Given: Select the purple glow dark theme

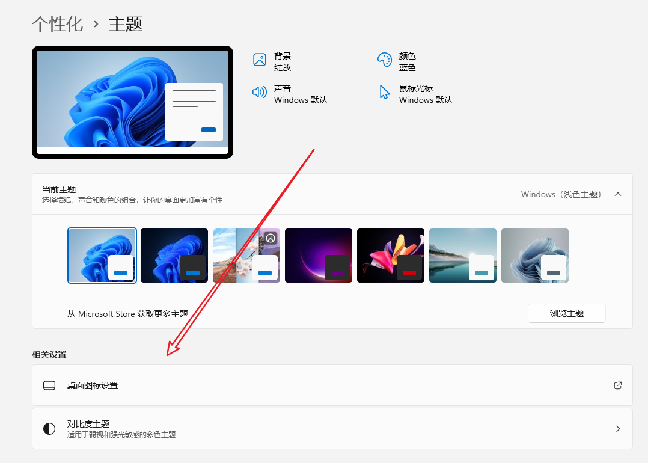Looking at the screenshot, I should tap(318, 256).
